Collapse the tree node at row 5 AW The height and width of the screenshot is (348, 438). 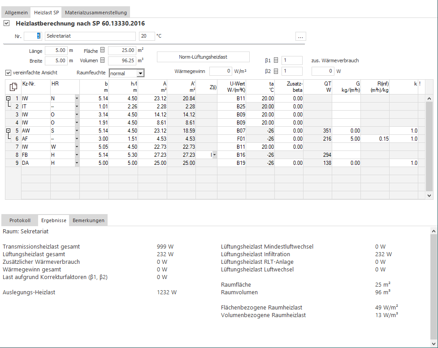pos(9,131)
